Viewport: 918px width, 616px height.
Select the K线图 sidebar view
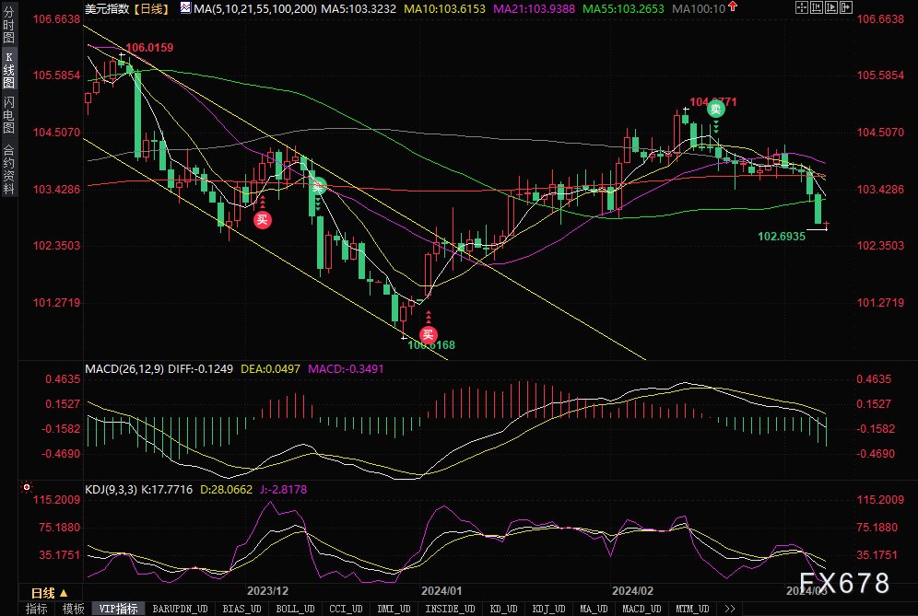(9, 70)
